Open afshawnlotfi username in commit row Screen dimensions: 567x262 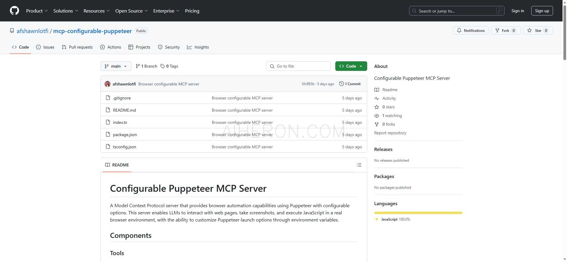[124, 84]
